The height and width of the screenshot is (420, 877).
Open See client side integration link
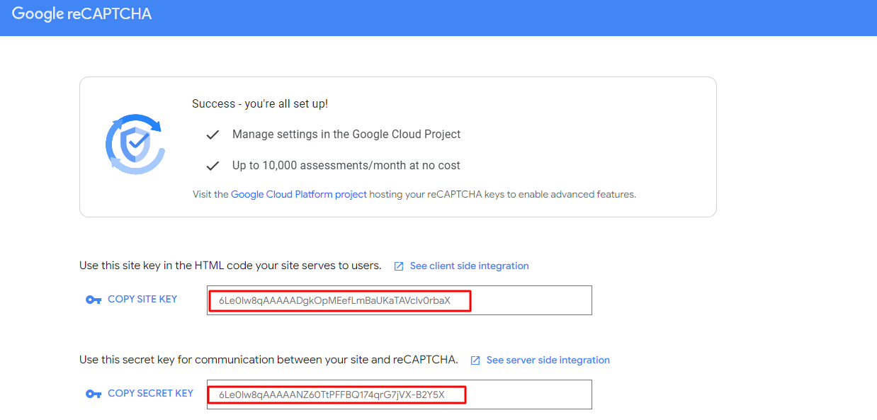(469, 266)
